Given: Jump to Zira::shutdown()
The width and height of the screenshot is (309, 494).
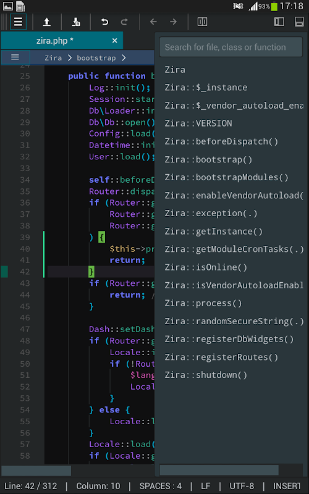Looking at the screenshot, I should click(x=206, y=375).
